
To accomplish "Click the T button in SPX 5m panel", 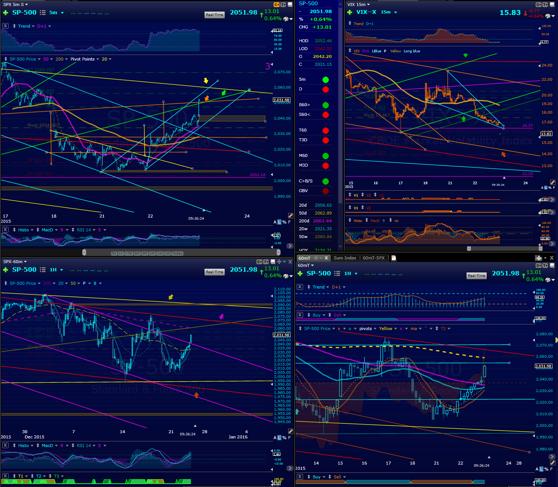I will tap(283, 4).
